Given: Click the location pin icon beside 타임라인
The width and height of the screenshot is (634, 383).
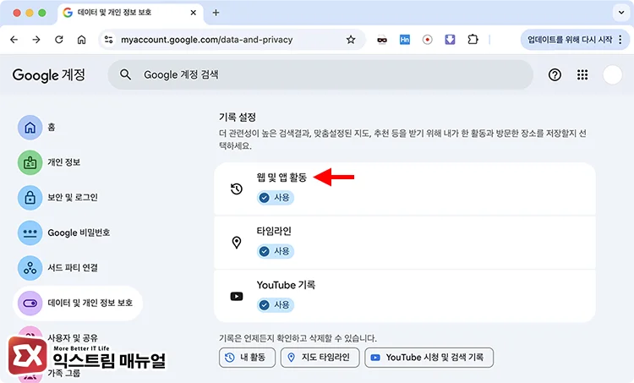Looking at the screenshot, I should tap(237, 243).
